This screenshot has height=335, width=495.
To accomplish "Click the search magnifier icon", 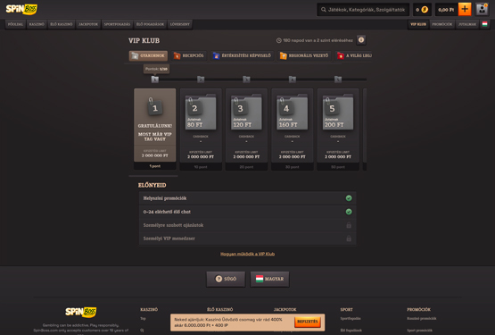I will click(323, 10).
